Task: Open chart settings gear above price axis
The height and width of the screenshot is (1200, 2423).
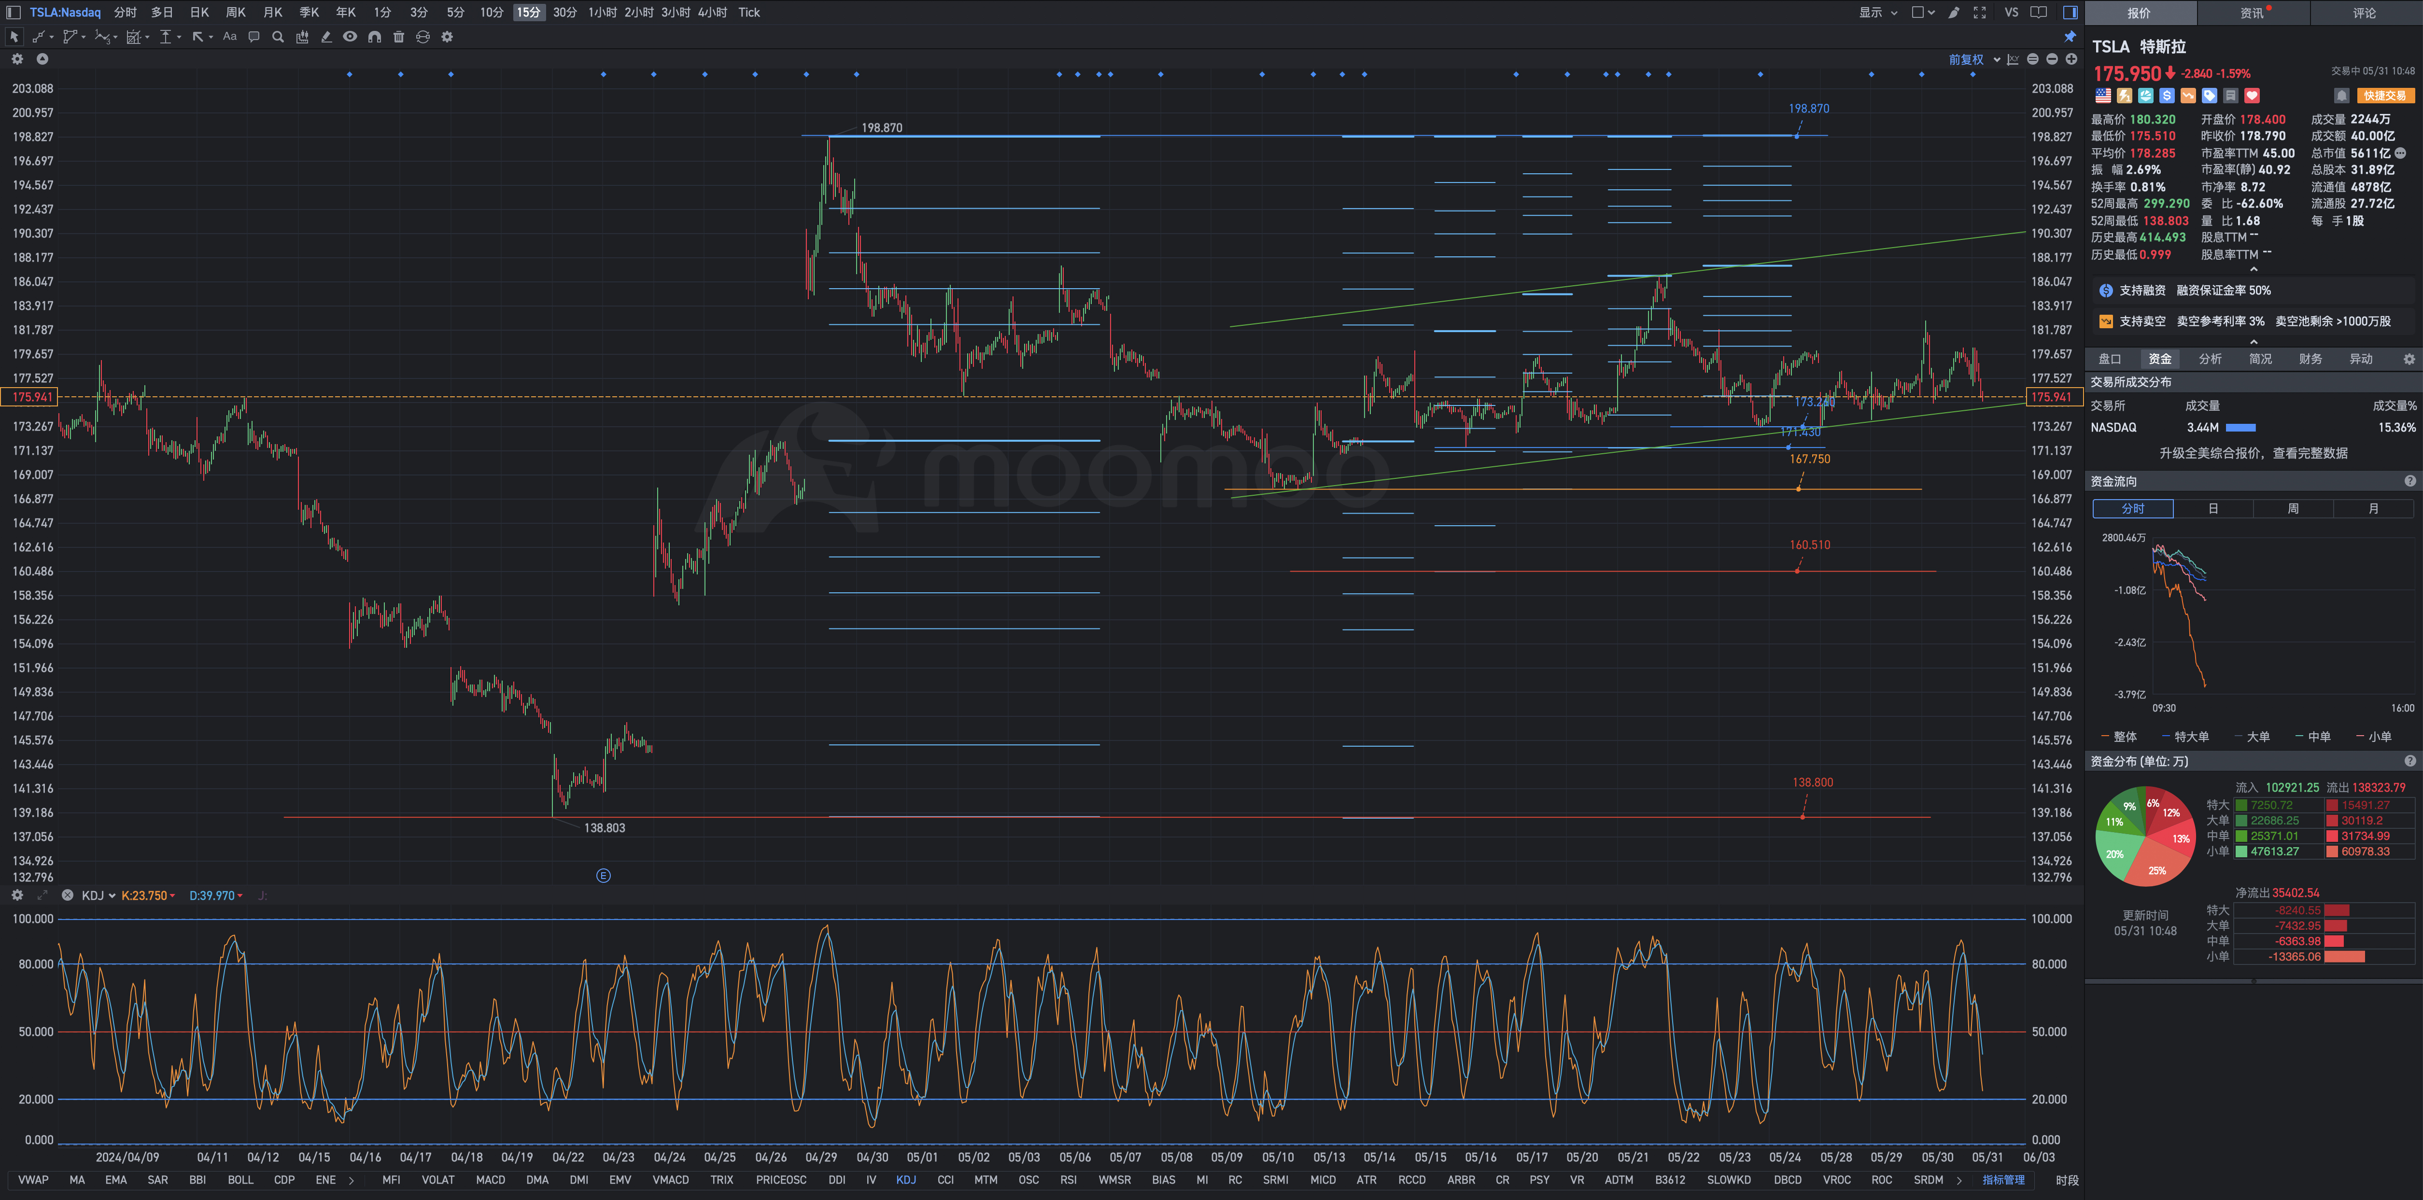Action: [17, 59]
